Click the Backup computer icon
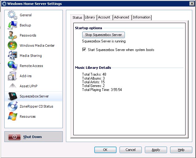The height and width of the screenshot is (158, 196). [x=13, y=25]
